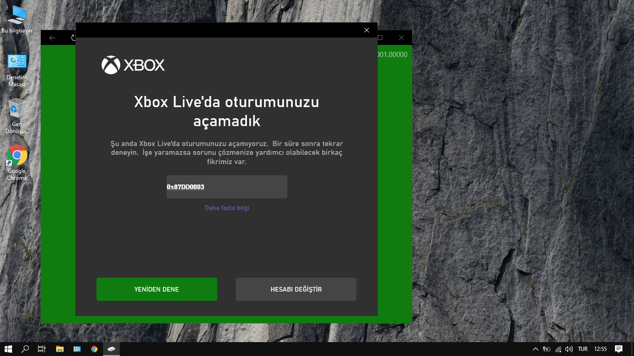Click refresh icon in background window
634x356 pixels.
coord(73,38)
